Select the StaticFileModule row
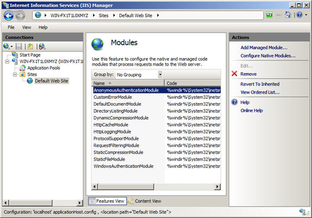The height and width of the screenshot is (218, 312). (x=156, y=159)
